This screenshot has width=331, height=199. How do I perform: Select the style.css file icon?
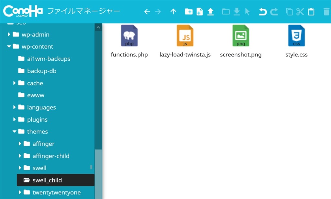click(x=296, y=35)
